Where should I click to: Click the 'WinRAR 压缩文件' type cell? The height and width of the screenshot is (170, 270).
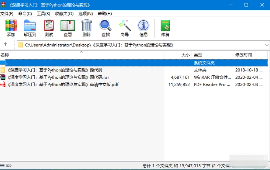(212, 77)
